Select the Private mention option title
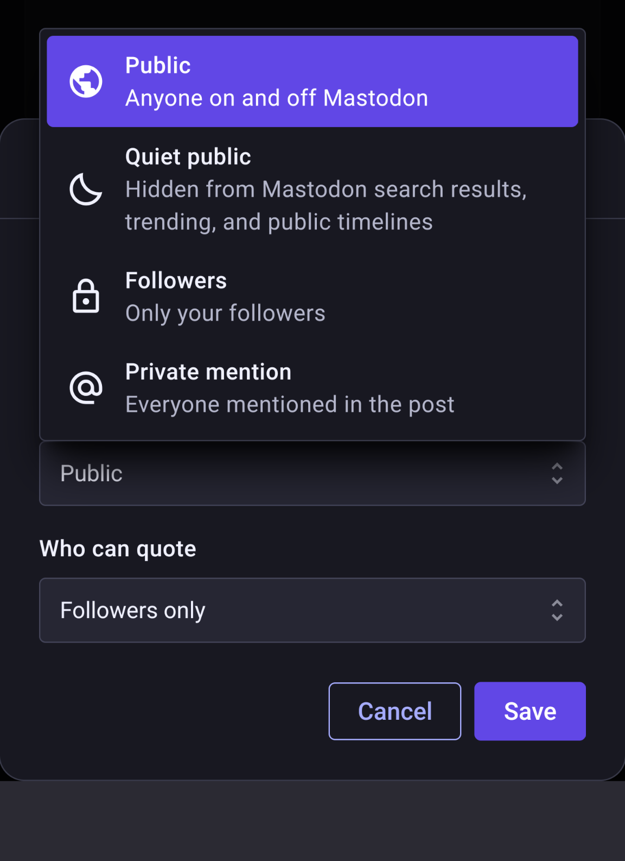625x861 pixels. [x=208, y=372]
